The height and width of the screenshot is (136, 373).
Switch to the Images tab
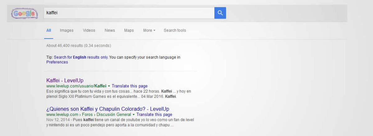[x=67, y=30]
